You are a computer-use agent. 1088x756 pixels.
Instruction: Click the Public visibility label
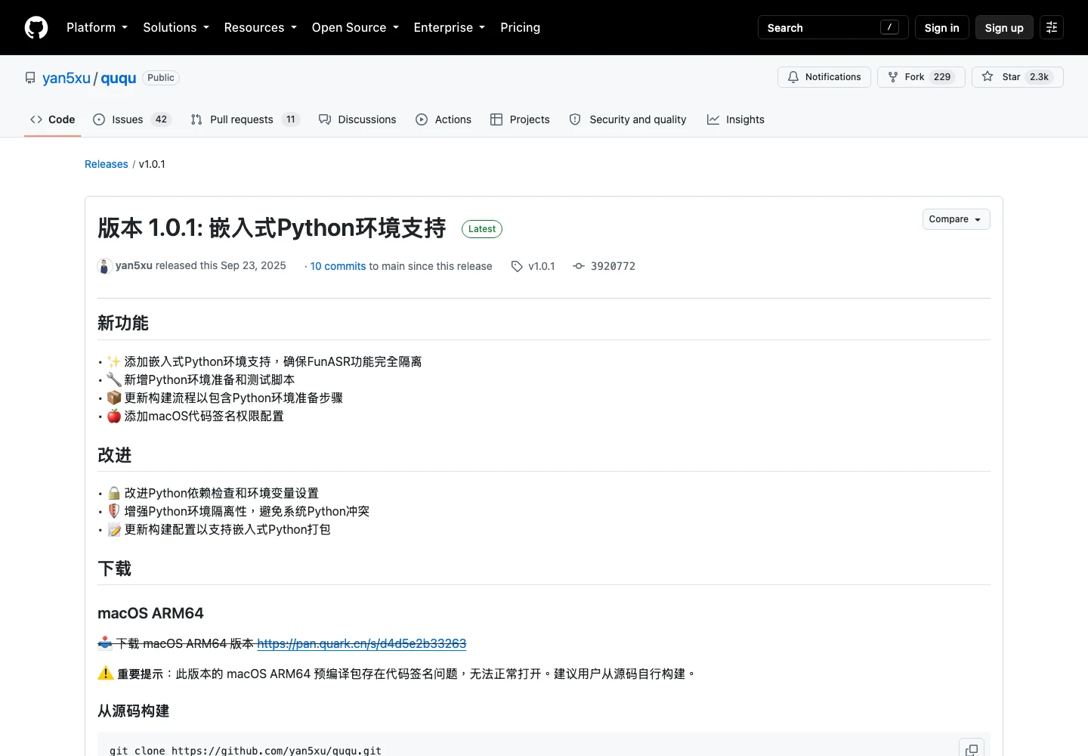tap(161, 78)
